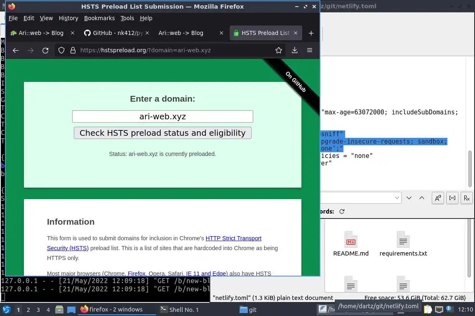Switch to desktop workspace 2
The height and width of the screenshot is (316, 475).
pos(28,310)
